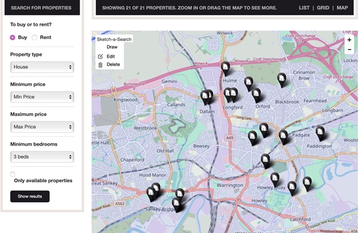Select the Buy radio button
Screen dimensions: 359x233
(x=12, y=37)
